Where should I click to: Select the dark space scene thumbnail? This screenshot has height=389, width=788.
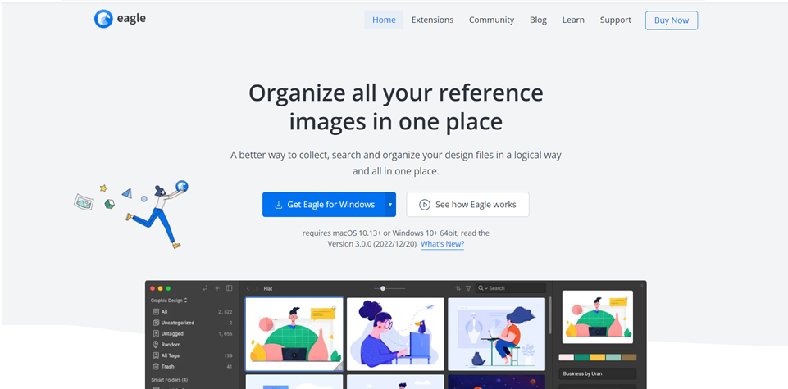click(x=497, y=382)
